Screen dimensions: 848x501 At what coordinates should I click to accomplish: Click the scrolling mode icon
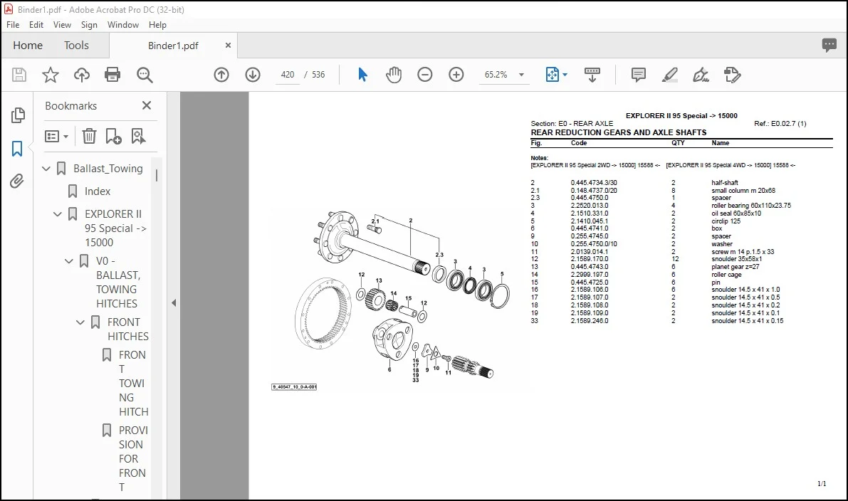point(592,75)
